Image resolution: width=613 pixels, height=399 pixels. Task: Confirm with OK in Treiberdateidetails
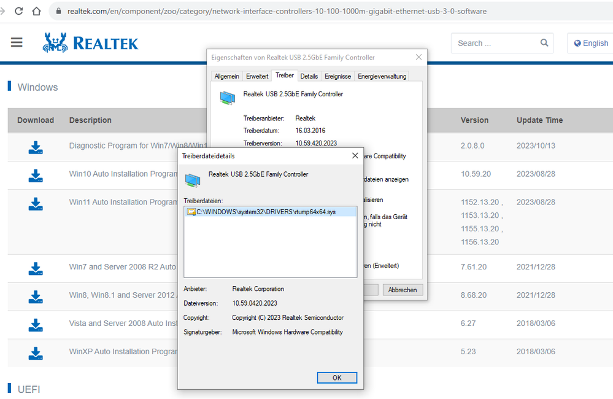[x=337, y=378]
